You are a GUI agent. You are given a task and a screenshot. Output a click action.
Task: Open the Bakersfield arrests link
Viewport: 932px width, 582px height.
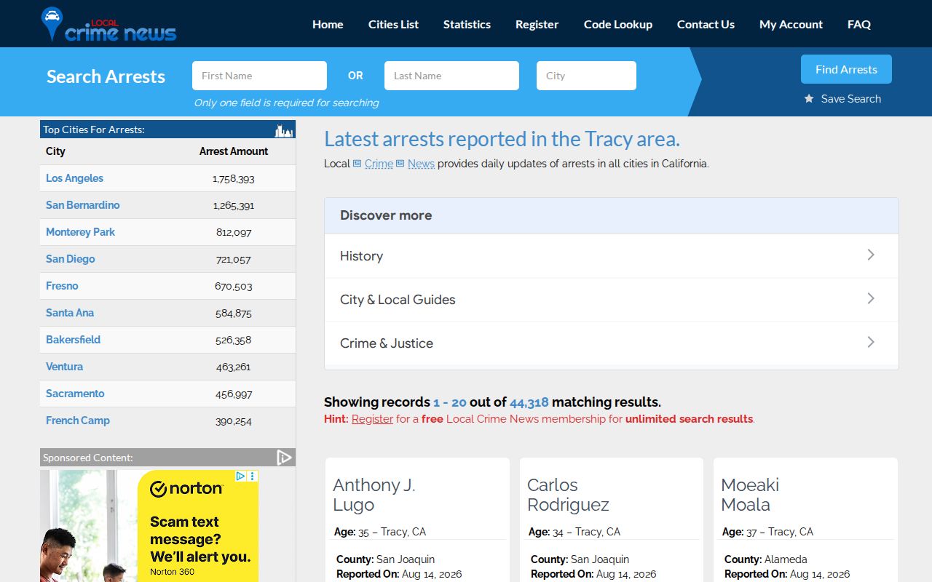[x=73, y=340]
